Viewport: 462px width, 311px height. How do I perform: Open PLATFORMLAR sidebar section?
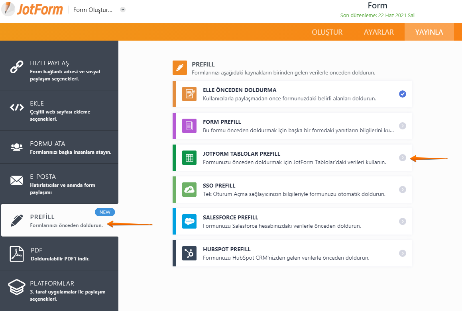tap(59, 291)
